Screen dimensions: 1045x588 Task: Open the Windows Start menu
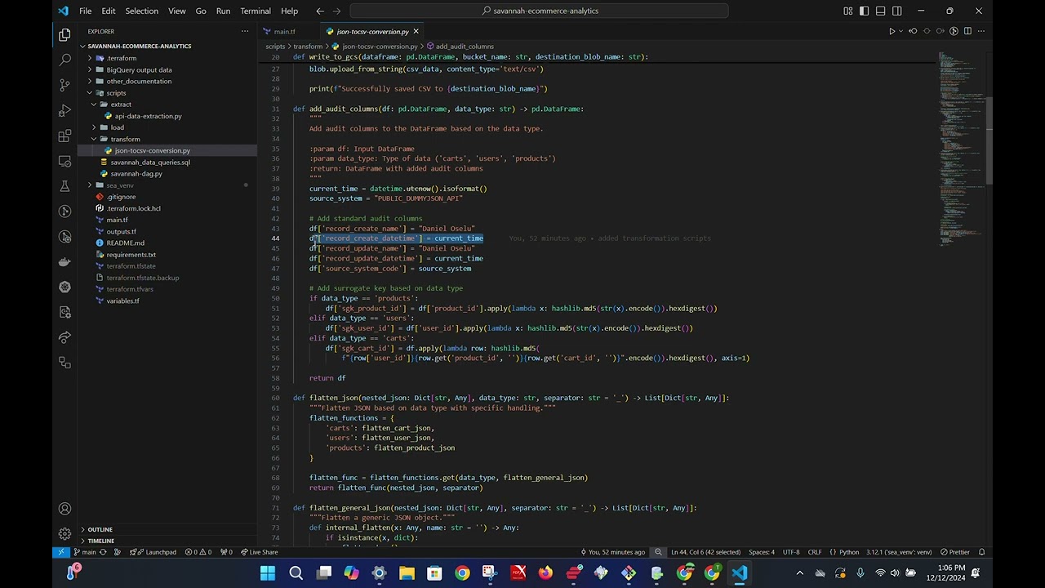pyautogui.click(x=268, y=573)
